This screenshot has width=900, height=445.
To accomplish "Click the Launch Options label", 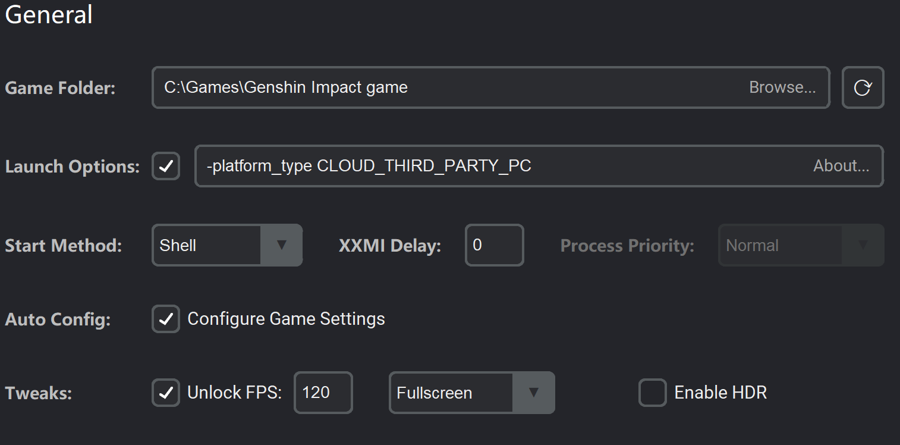I will pos(72,167).
